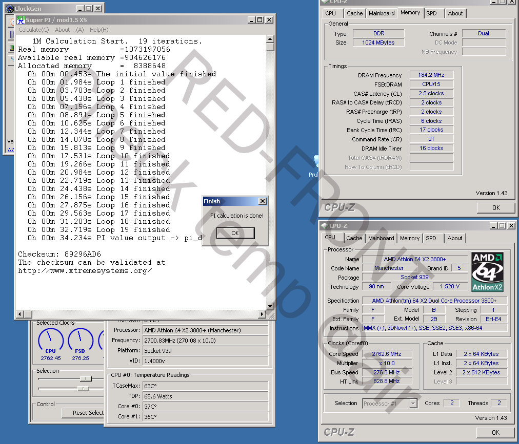The image size is (519, 444).
Task: Click the TCaseMax field showing 63C°
Action: pyautogui.click(x=205, y=386)
